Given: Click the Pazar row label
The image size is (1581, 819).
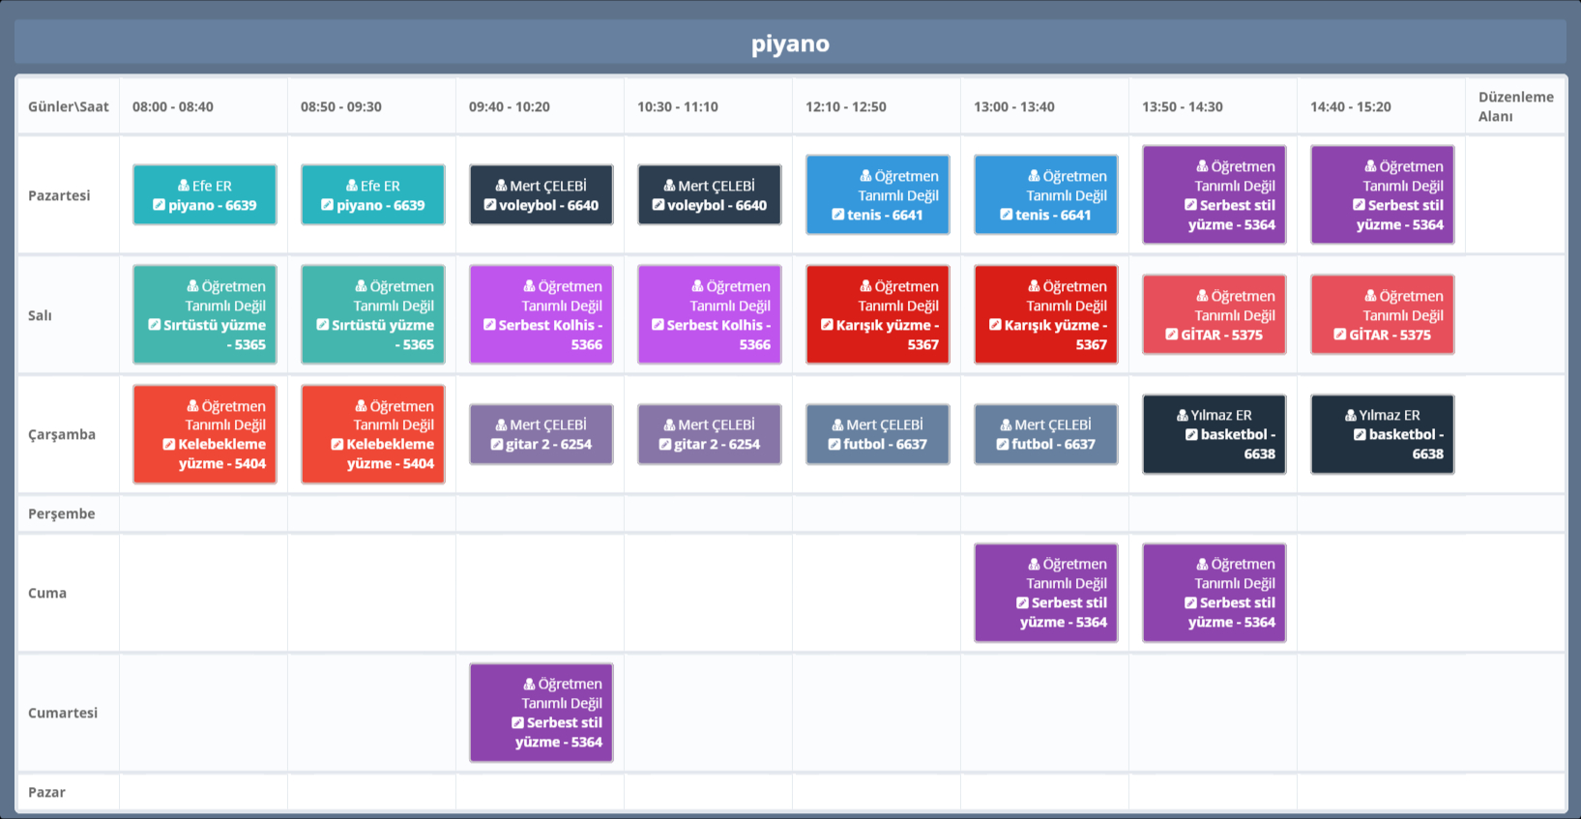Looking at the screenshot, I should (46, 792).
